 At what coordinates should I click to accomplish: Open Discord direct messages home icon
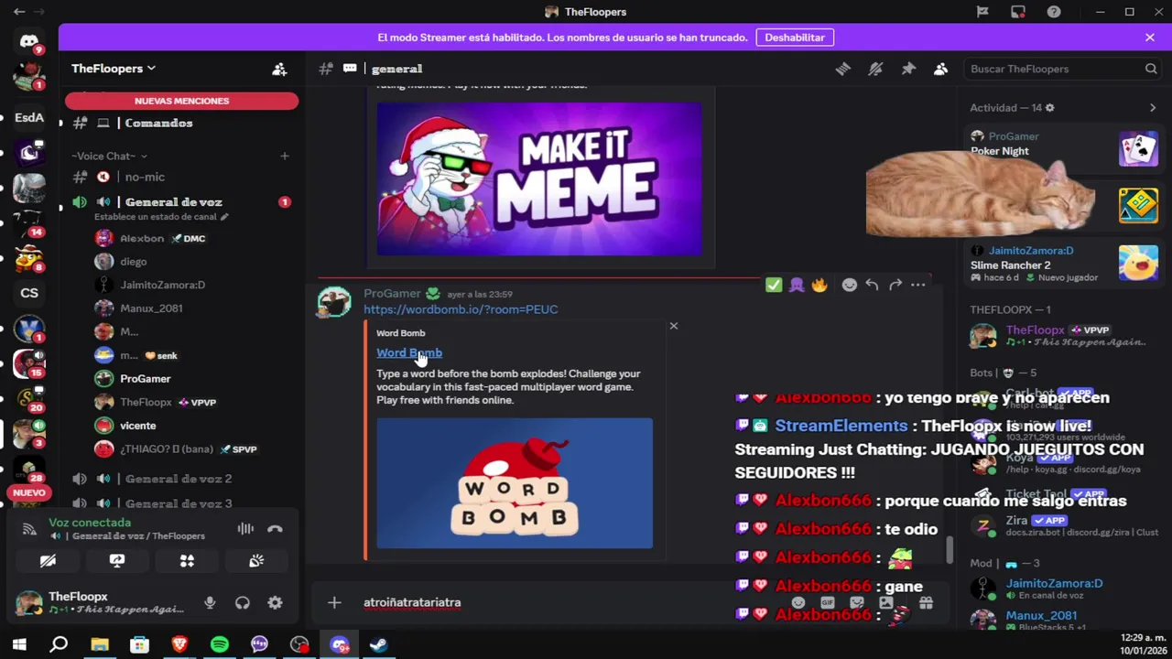coord(29,41)
